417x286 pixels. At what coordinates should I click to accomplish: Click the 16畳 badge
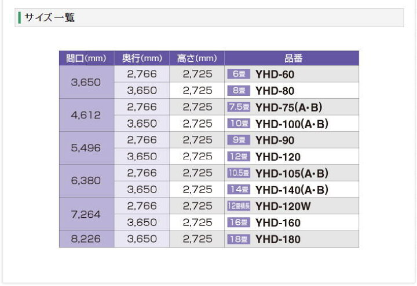pyautogui.click(x=239, y=222)
